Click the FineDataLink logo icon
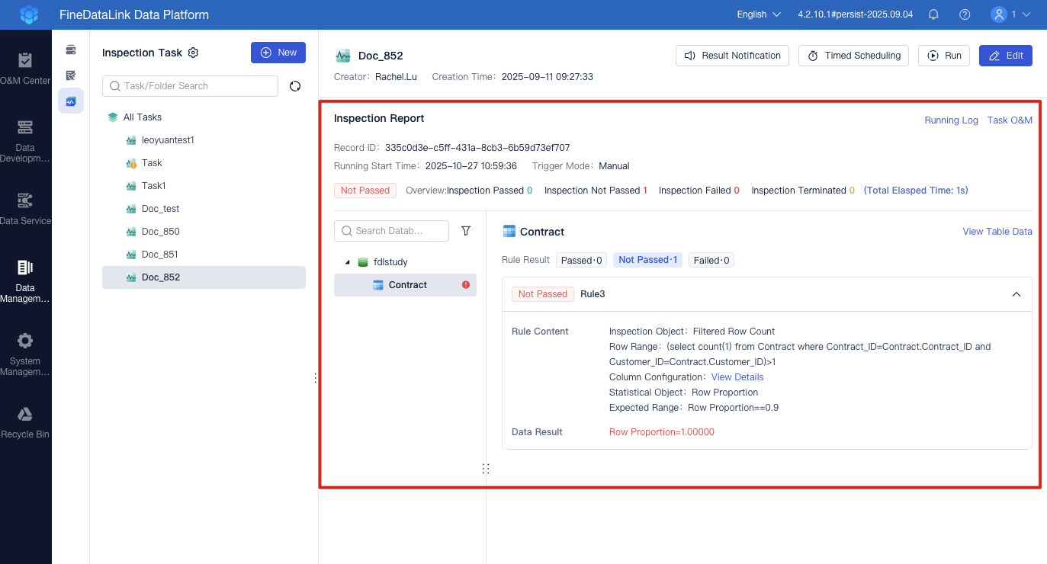This screenshot has height=564, width=1047. pos(28,14)
